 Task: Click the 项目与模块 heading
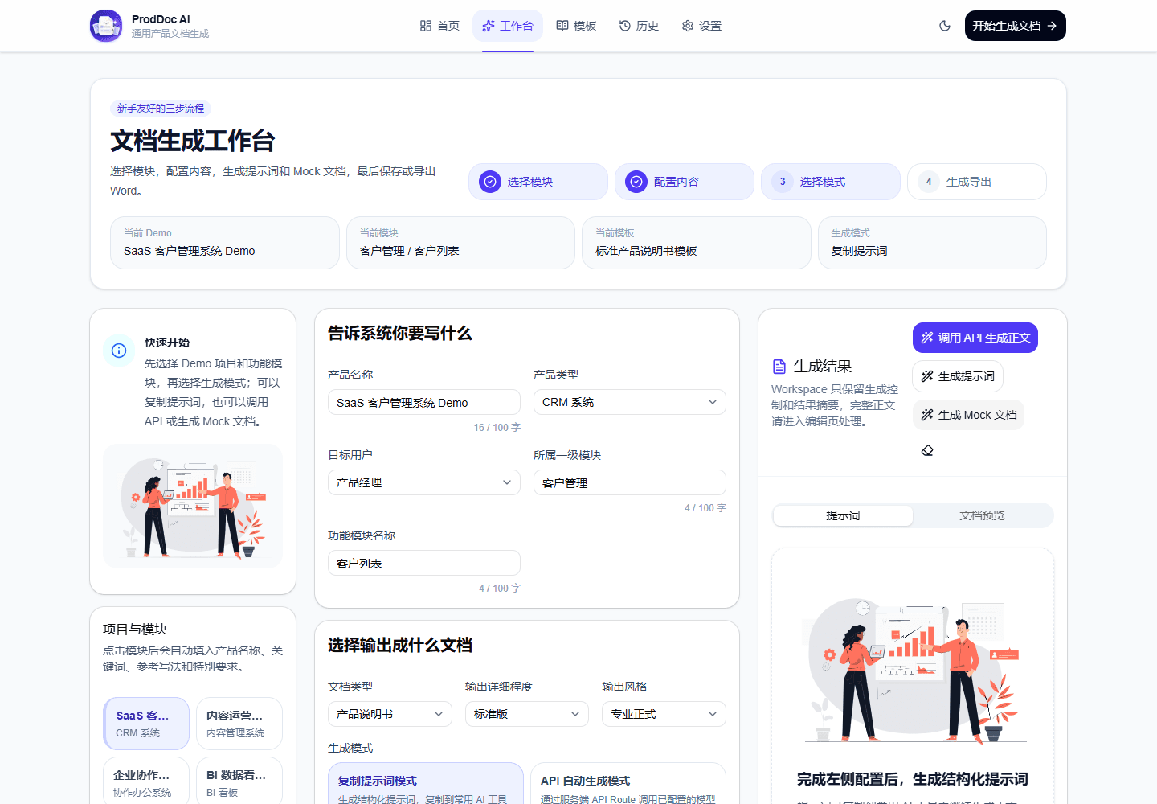pos(135,629)
